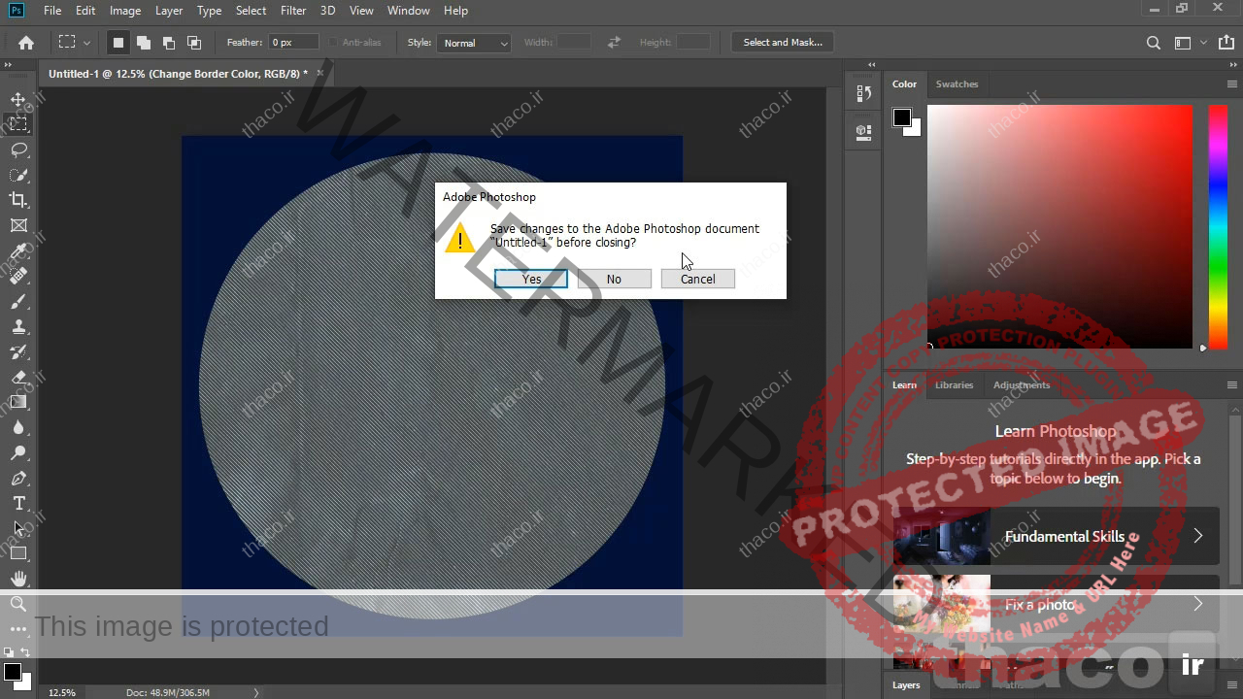Click the foreground color swatch in Color panel
Screen dimensions: 1243x699
tap(902, 117)
